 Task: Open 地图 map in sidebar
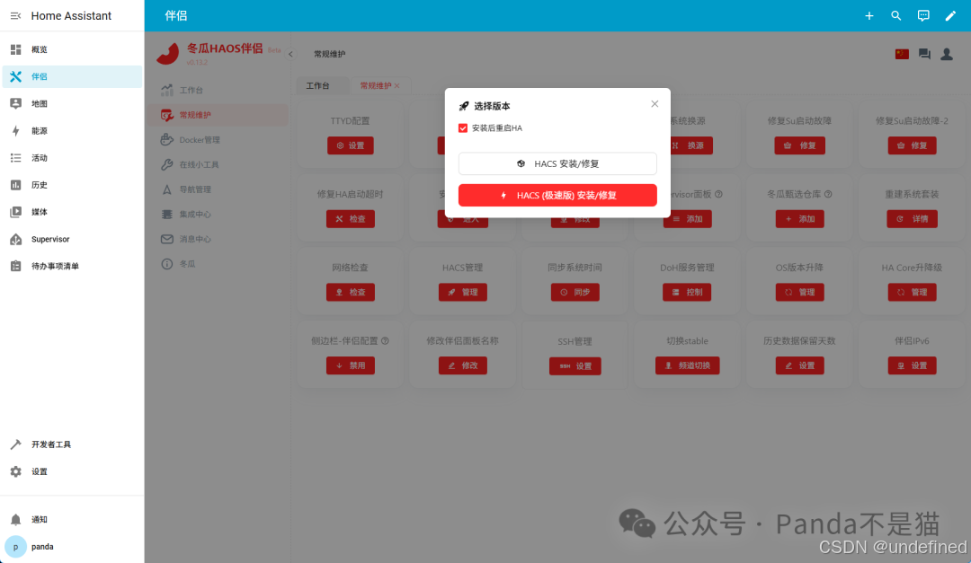pyautogui.click(x=72, y=104)
